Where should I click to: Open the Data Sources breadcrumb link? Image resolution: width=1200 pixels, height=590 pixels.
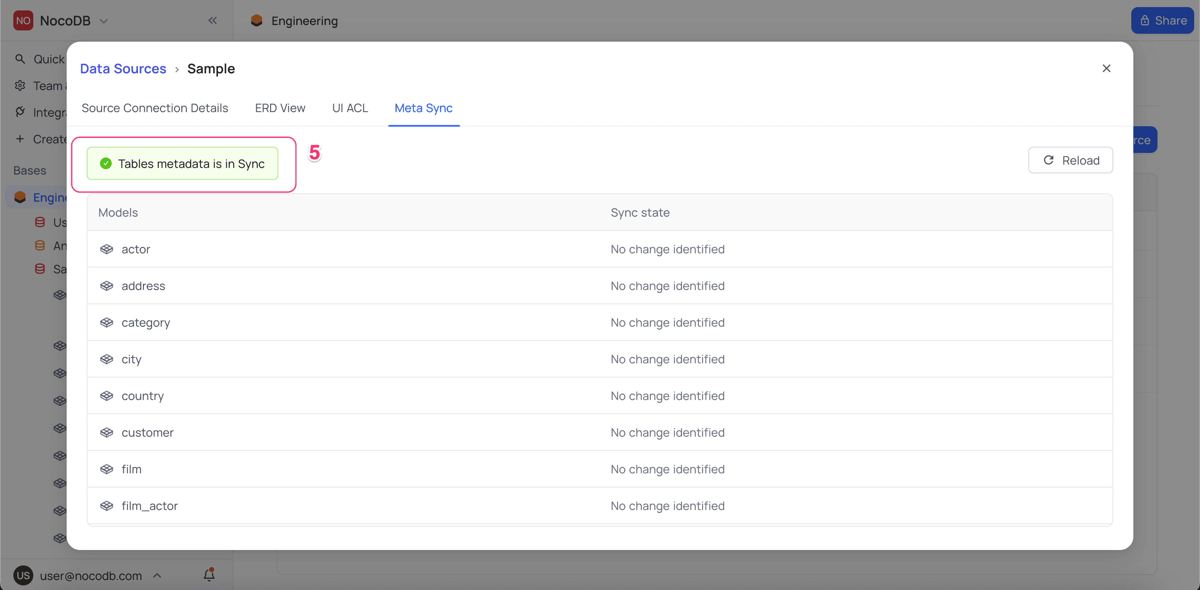(123, 68)
